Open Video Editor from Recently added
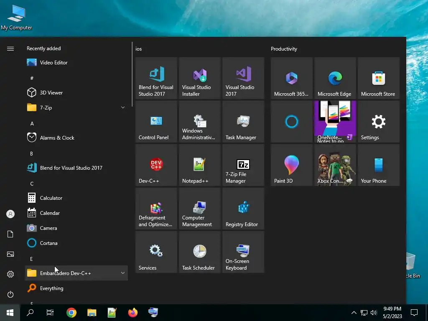Viewport: 428px width, 321px height. [x=76, y=63]
